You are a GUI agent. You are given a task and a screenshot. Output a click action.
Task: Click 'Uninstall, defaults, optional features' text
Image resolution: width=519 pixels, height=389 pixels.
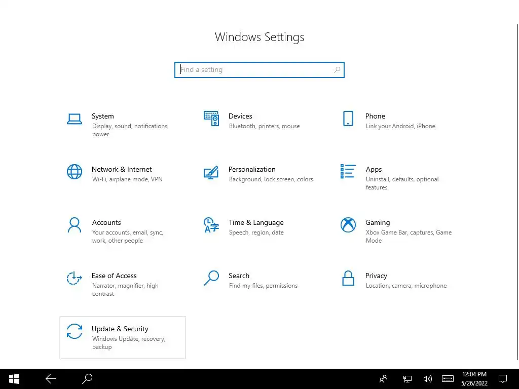[402, 183]
